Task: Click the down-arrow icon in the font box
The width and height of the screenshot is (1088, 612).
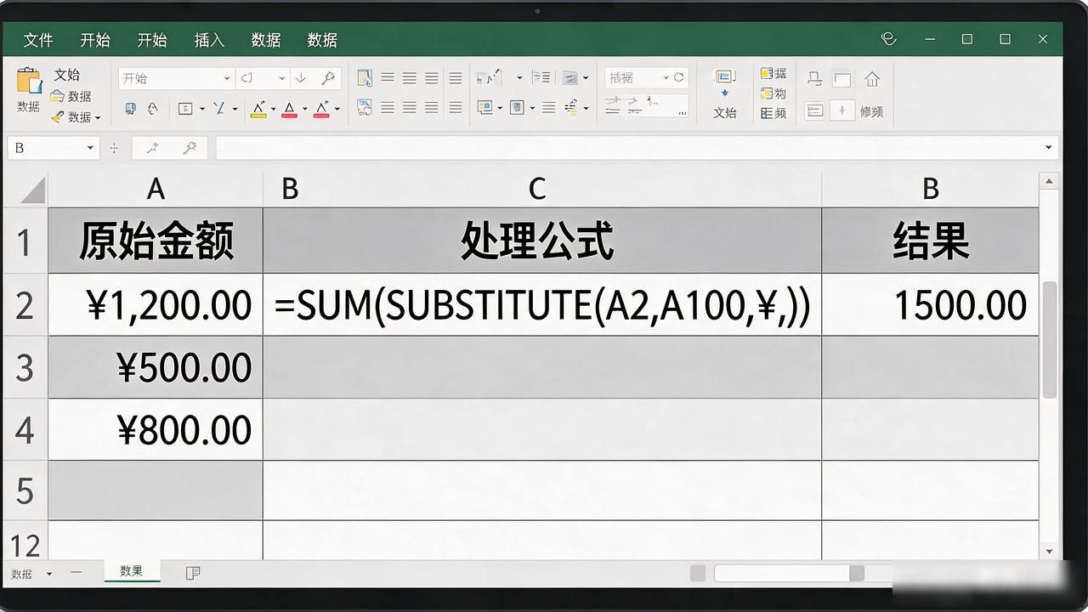Action: click(x=300, y=78)
